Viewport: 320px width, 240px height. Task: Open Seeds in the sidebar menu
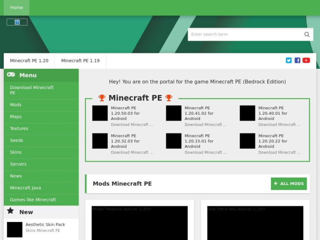pos(41,140)
